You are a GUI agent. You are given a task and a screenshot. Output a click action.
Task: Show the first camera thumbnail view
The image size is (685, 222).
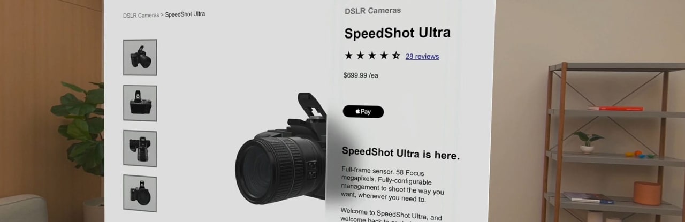click(140, 57)
